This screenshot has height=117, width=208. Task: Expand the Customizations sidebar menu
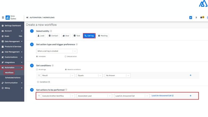pyautogui.click(x=22, y=57)
